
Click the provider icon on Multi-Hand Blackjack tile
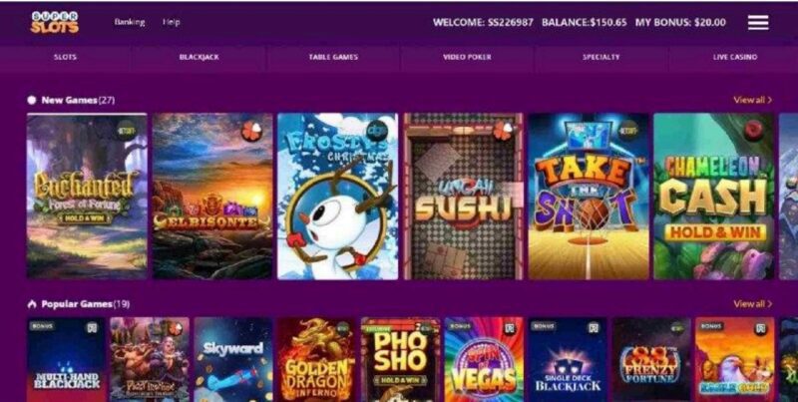pos(92,328)
